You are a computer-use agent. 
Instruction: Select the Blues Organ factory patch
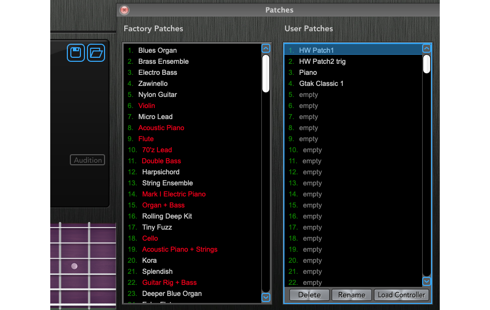[157, 50]
